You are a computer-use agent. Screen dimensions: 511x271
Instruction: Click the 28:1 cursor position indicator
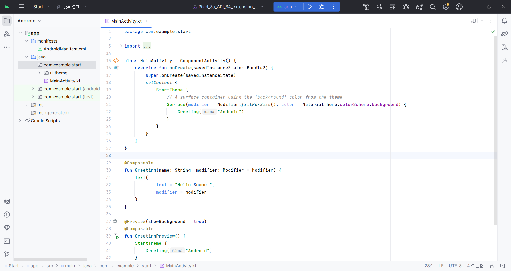[428, 266]
